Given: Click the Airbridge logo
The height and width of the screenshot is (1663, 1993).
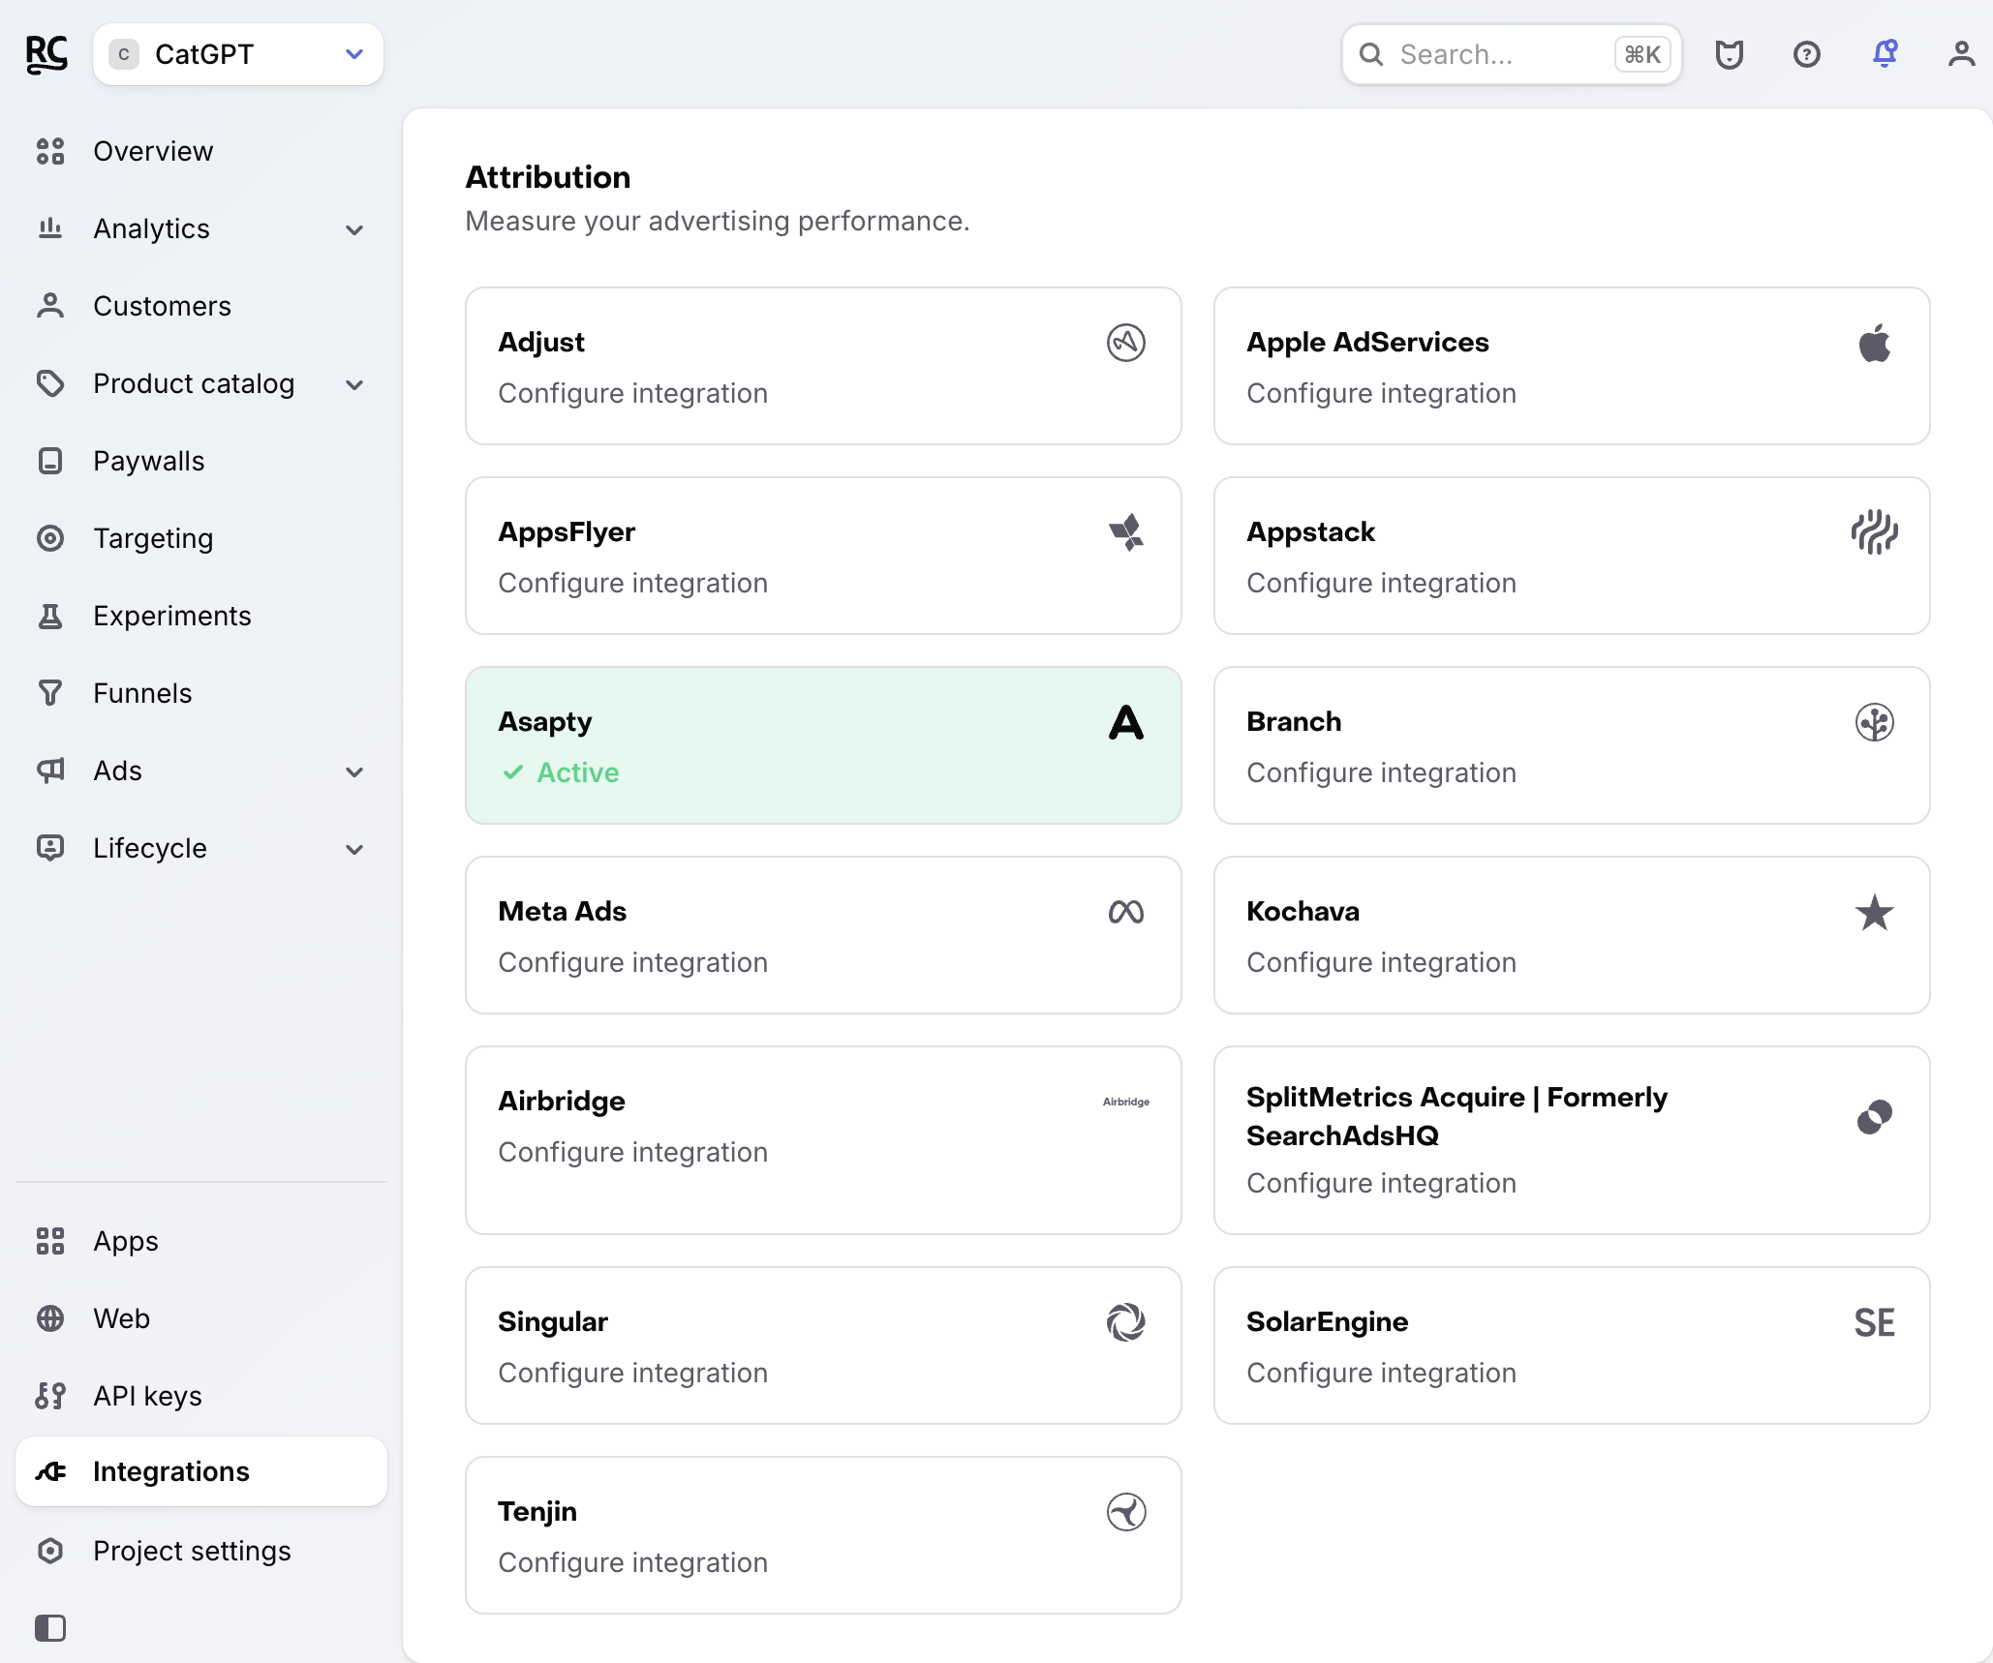Looking at the screenshot, I should click(1126, 1102).
